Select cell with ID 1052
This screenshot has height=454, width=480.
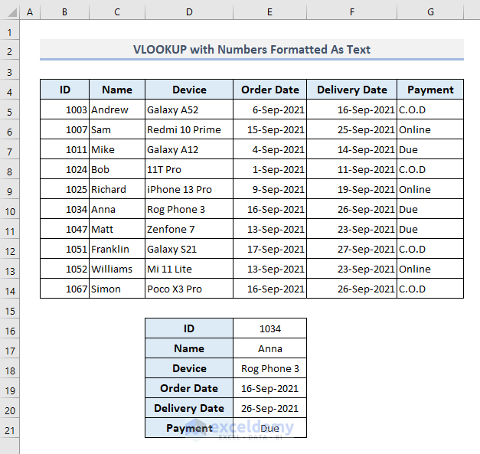click(x=64, y=269)
